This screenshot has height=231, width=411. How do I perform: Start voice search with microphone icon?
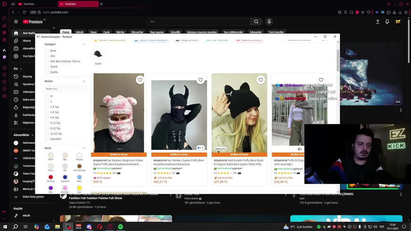tap(269, 21)
